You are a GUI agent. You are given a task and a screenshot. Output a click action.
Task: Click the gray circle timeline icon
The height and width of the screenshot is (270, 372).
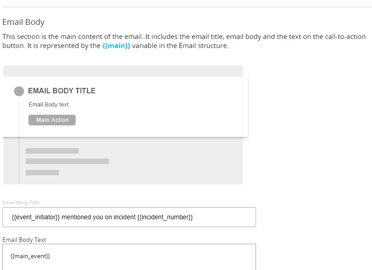[x=19, y=91]
